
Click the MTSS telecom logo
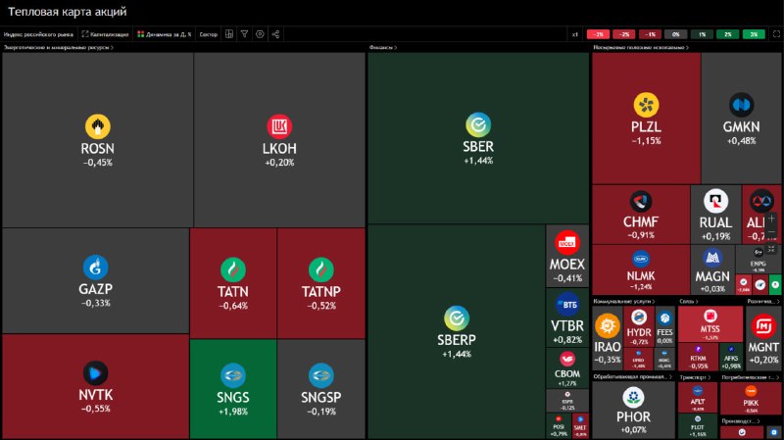pyautogui.click(x=710, y=316)
